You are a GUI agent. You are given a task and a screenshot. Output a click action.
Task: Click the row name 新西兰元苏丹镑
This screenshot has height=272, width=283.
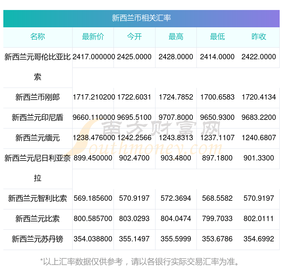[38, 239]
